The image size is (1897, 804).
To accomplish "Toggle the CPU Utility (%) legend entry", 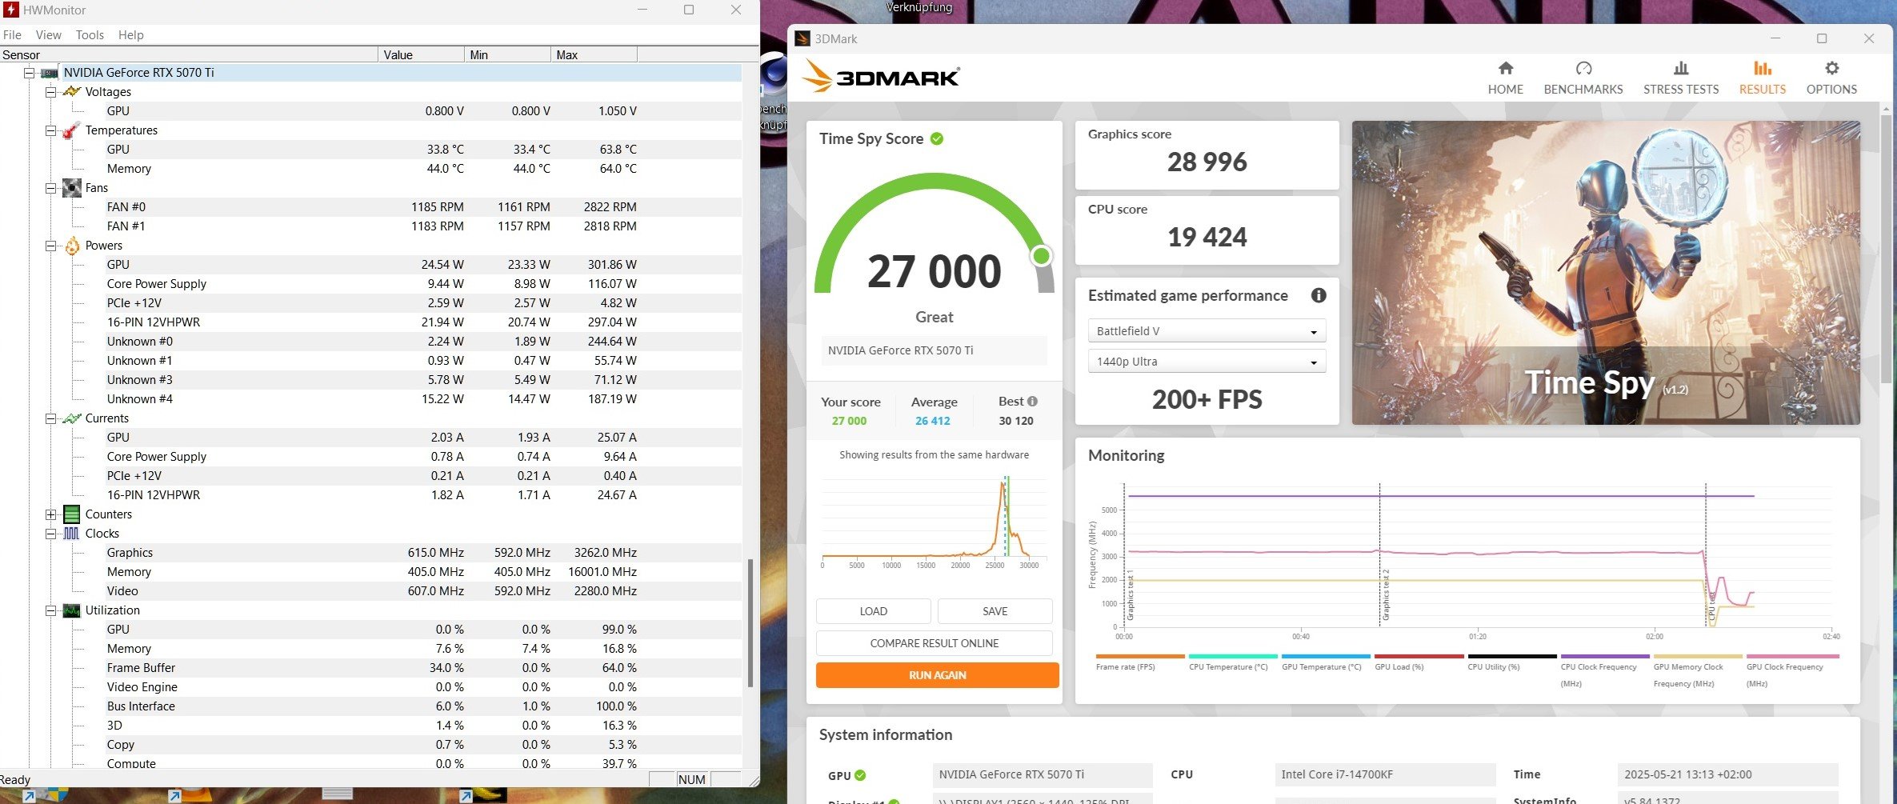I will tap(1511, 663).
